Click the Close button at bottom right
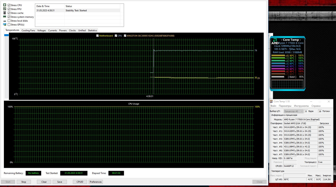Image resolution: width=336 pixels, height=187 pixels. tap(260, 182)
